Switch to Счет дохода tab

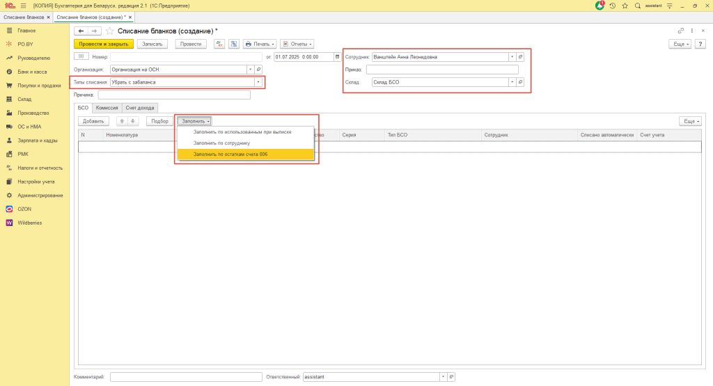pos(139,108)
